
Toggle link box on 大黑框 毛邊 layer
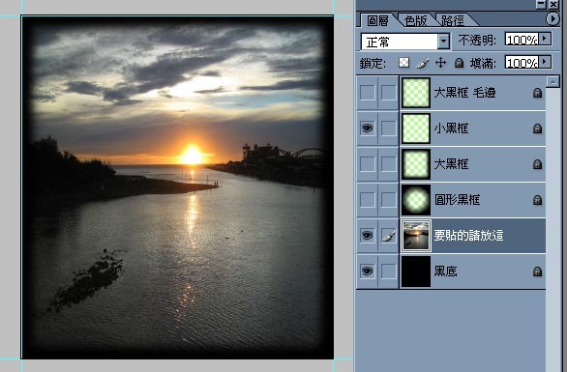389,93
